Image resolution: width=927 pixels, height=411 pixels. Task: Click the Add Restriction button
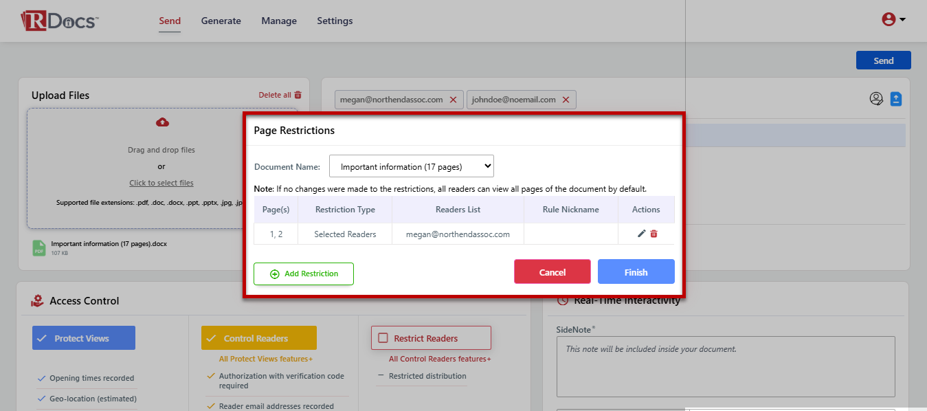click(304, 274)
